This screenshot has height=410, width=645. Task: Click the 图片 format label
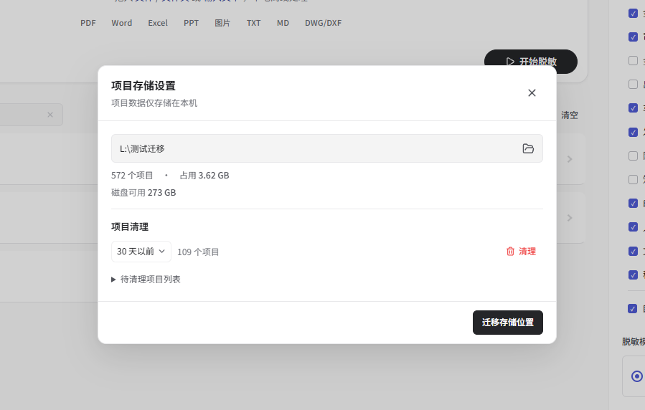222,23
